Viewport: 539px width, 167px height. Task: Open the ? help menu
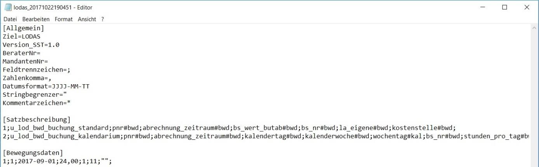[x=103, y=19]
